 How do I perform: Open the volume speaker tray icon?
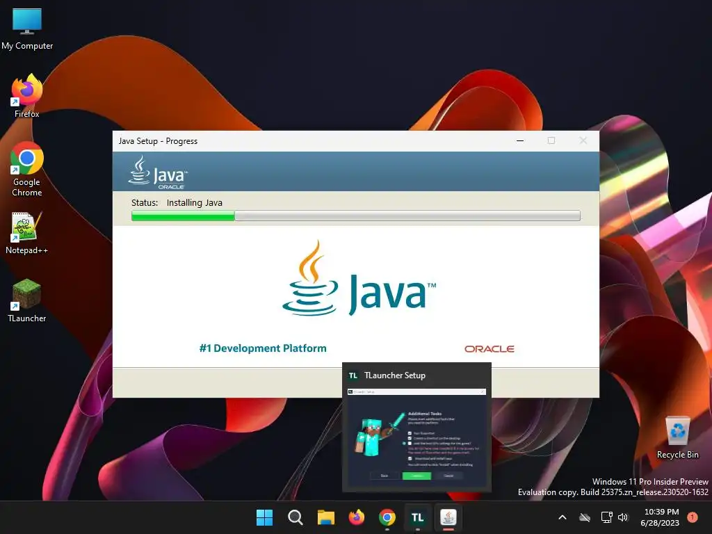[x=623, y=517]
